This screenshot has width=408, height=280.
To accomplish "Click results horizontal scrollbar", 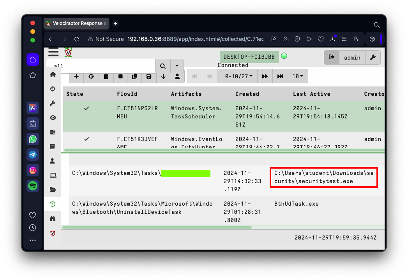I will coord(157,227).
